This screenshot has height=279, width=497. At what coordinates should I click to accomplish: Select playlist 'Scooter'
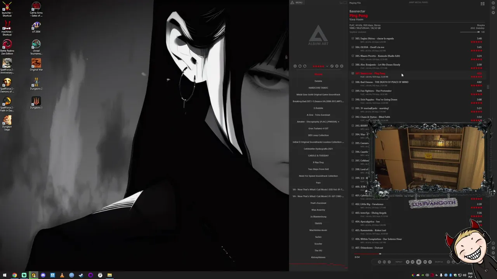pyautogui.click(x=318, y=244)
